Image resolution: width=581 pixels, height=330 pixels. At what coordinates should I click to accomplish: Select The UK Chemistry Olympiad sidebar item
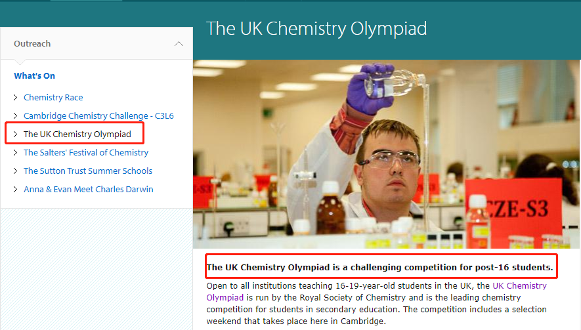(x=77, y=134)
